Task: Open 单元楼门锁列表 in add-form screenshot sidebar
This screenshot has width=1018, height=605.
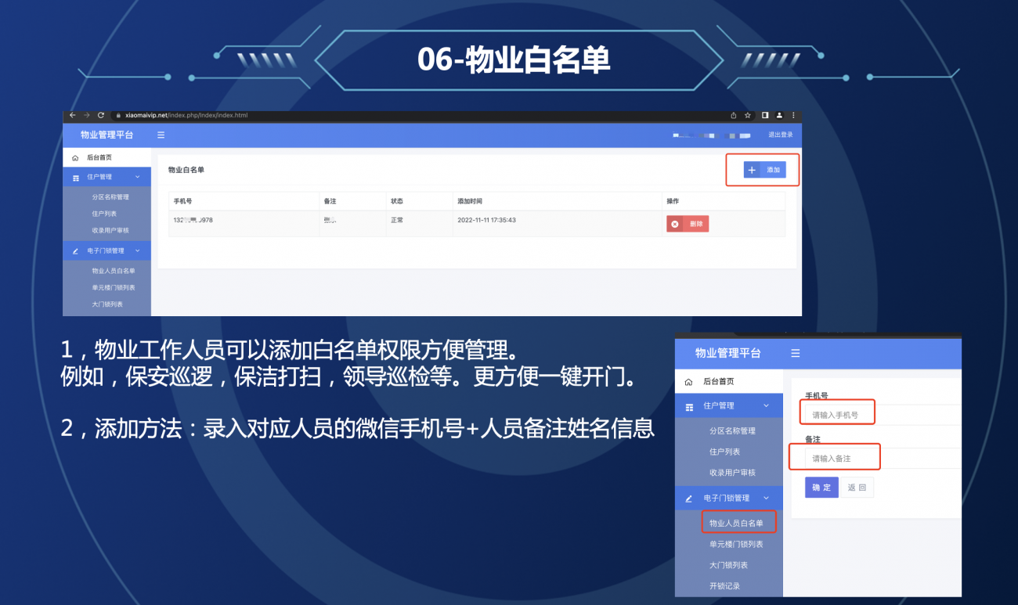Action: tap(736, 544)
